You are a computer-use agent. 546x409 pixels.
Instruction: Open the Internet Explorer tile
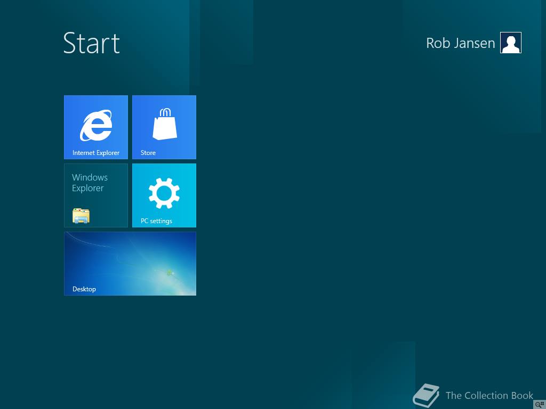click(96, 127)
